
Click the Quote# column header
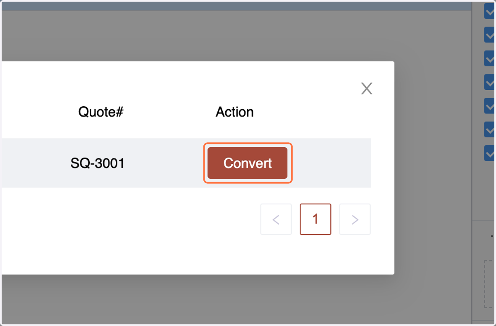click(101, 112)
